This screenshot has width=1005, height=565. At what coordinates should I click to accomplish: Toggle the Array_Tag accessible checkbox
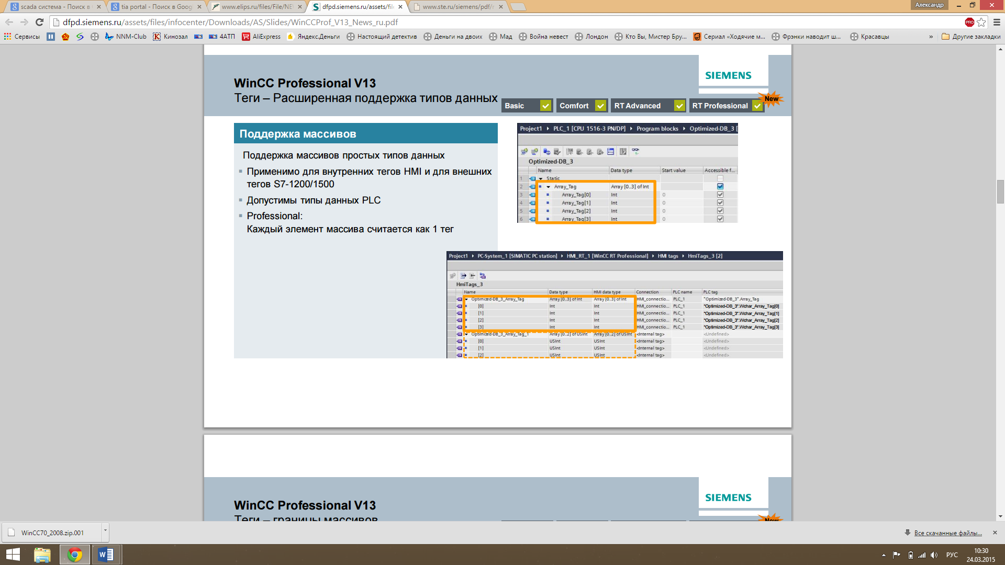[x=720, y=186]
